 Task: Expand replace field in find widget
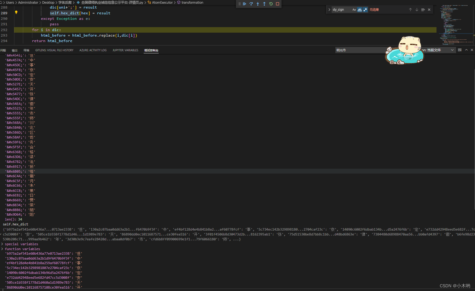(329, 10)
